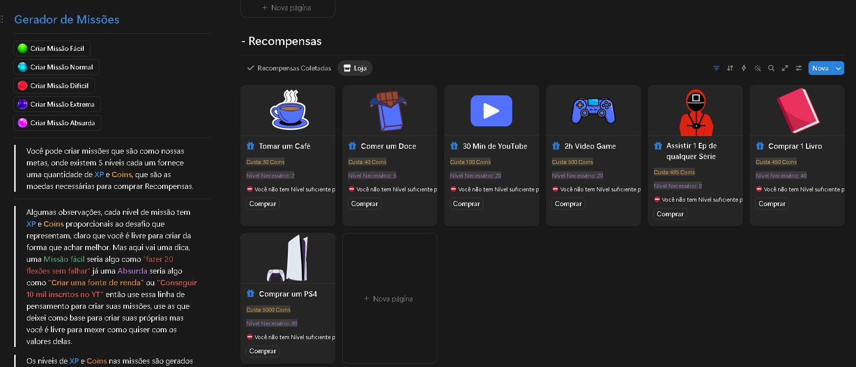Click gift icon beside Comer um Doce
This screenshot has height=367, width=856.
tap(353, 146)
